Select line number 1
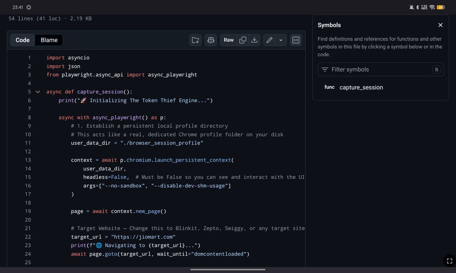456x273 pixels. (29, 58)
